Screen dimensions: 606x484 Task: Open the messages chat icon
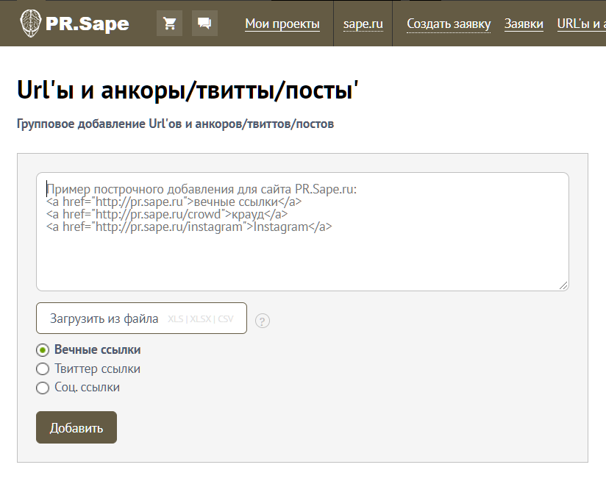[204, 24]
